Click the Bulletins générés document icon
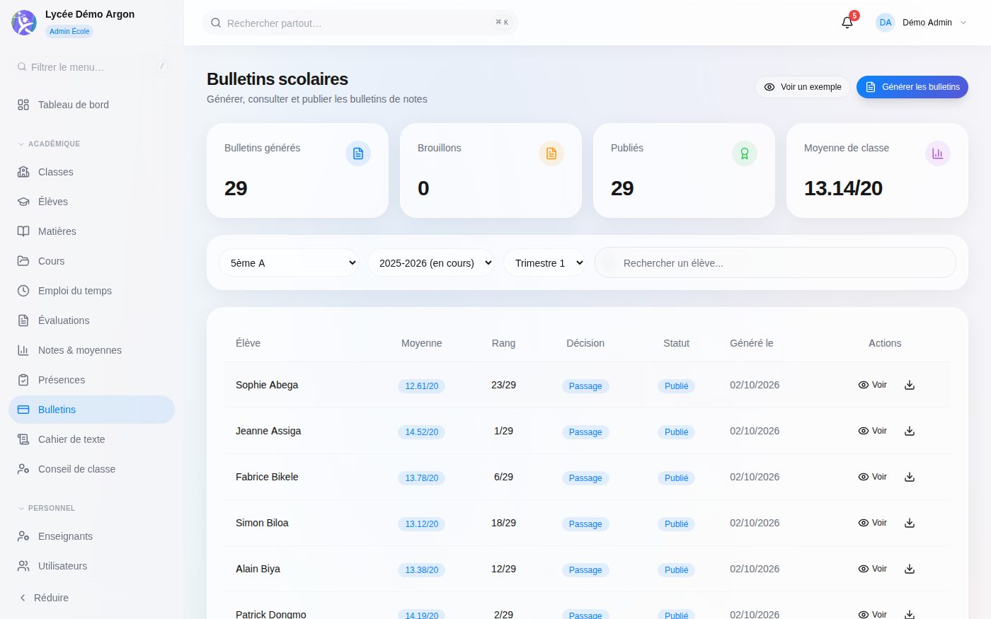The height and width of the screenshot is (619, 991). [358, 154]
